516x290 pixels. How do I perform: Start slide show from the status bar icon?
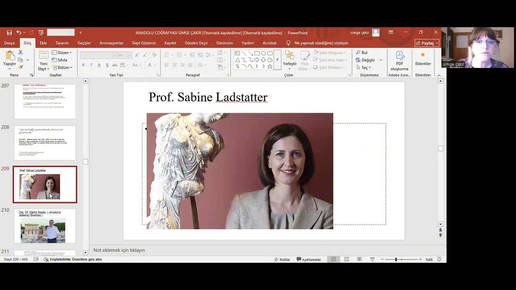[372, 259]
